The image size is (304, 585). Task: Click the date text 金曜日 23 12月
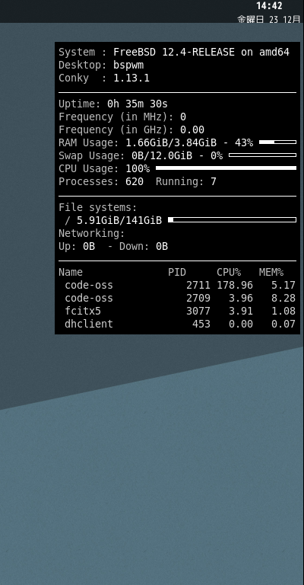pyautogui.click(x=268, y=19)
